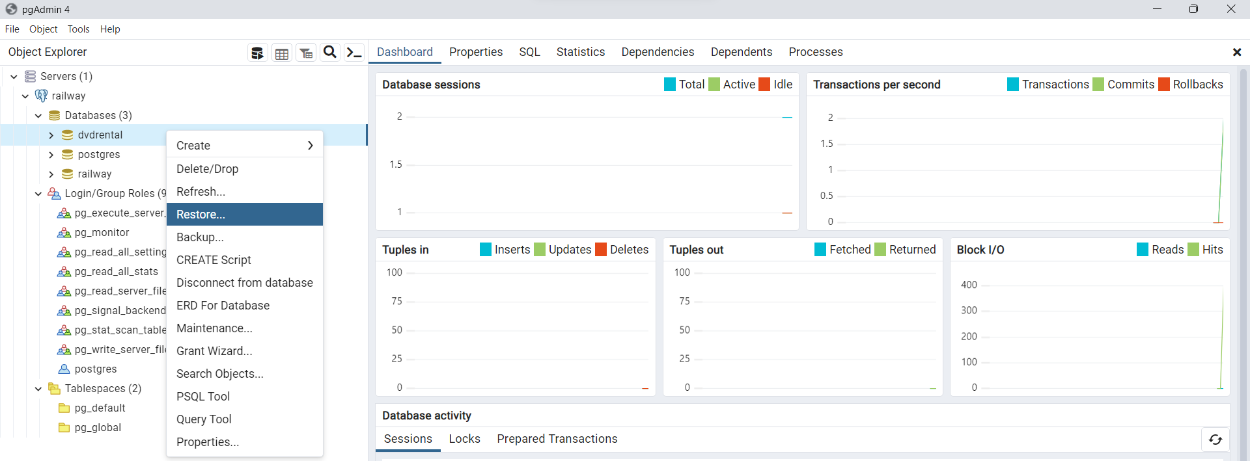1250x461 pixels.
Task: Click the Filtered Rows toolbar icon
Action: pos(306,53)
